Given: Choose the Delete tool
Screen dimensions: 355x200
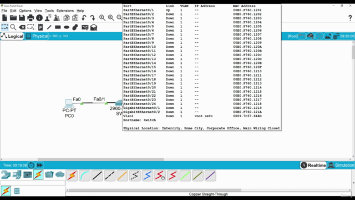Looking at the screenshot, I should point(22,27).
